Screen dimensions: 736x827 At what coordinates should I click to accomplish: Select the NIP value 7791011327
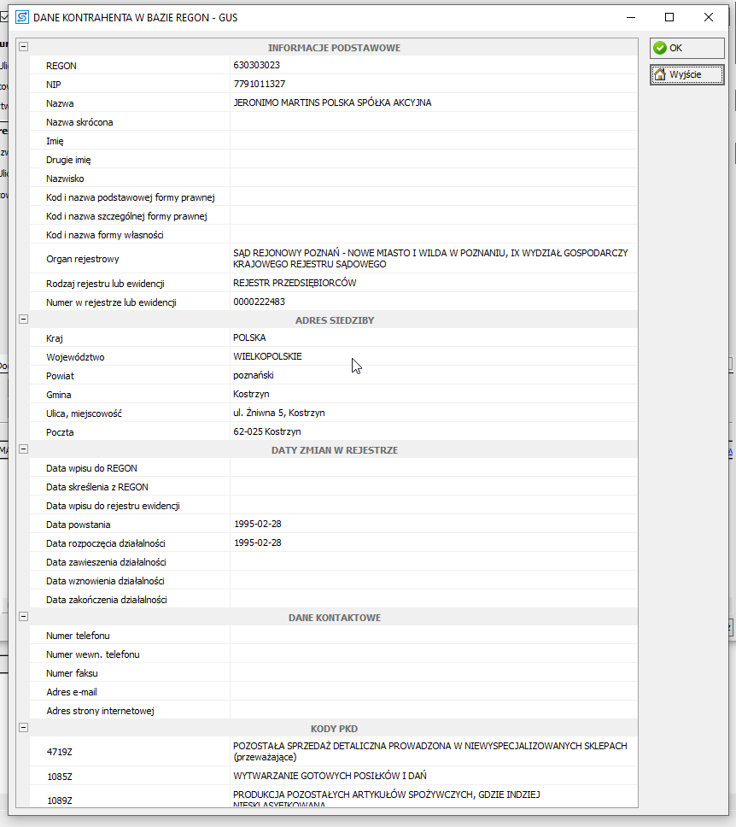click(x=260, y=84)
